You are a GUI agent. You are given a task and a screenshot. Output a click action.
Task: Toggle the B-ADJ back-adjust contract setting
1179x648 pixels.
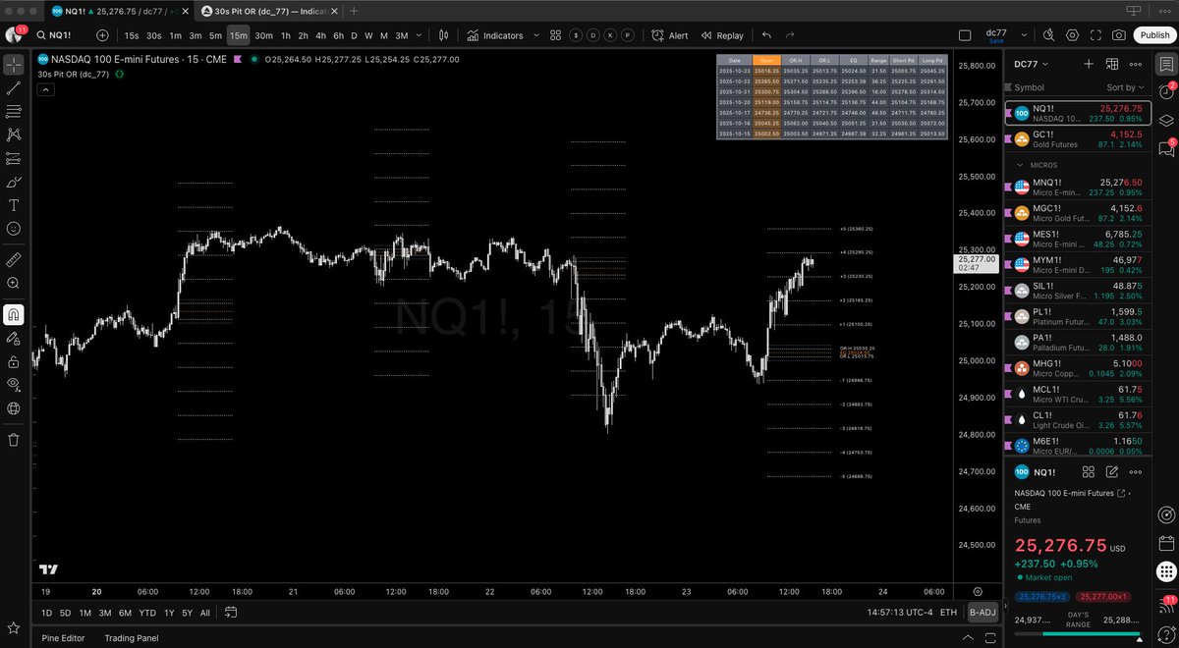coord(982,613)
